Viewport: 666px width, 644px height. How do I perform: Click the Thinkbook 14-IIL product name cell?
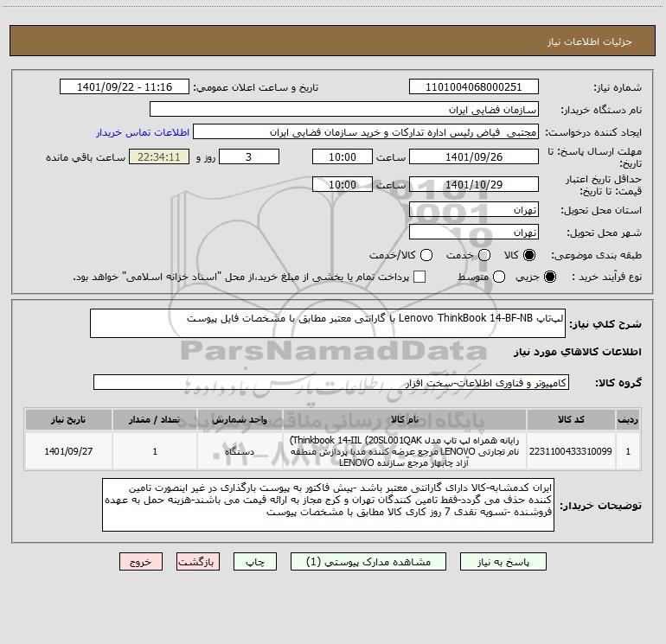click(x=405, y=451)
